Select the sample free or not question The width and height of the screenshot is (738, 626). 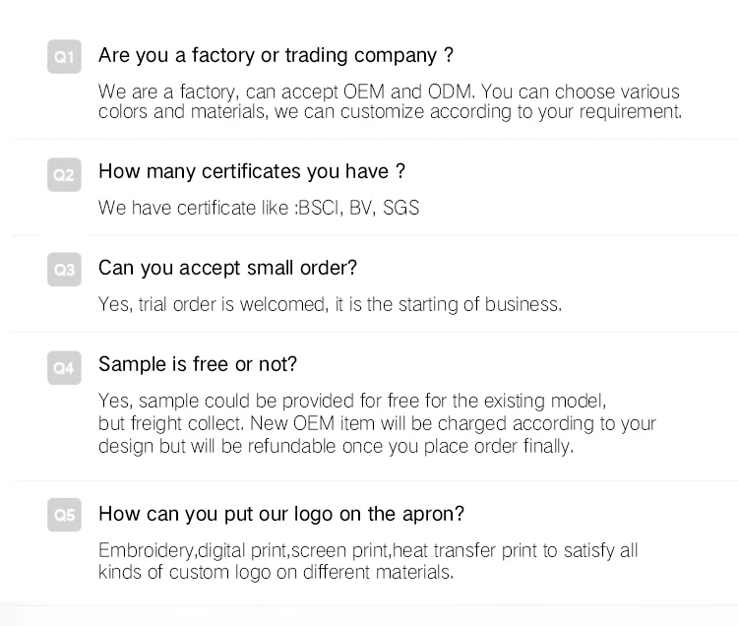(x=198, y=364)
